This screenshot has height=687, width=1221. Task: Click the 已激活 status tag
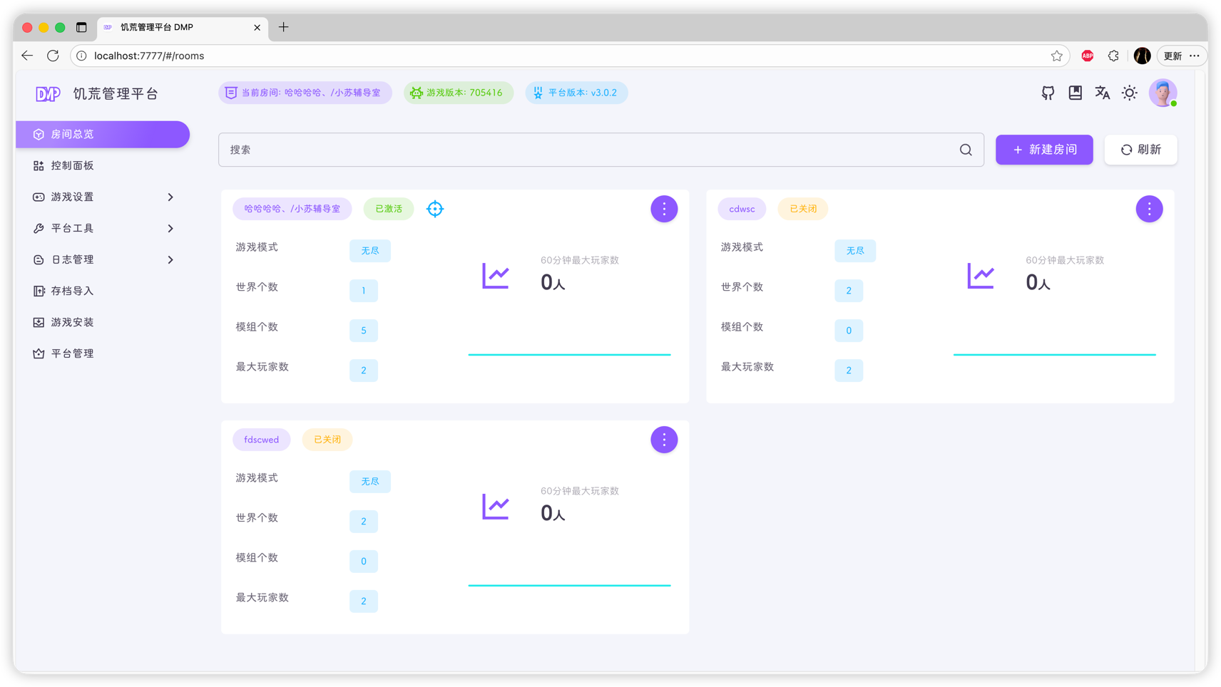389,209
